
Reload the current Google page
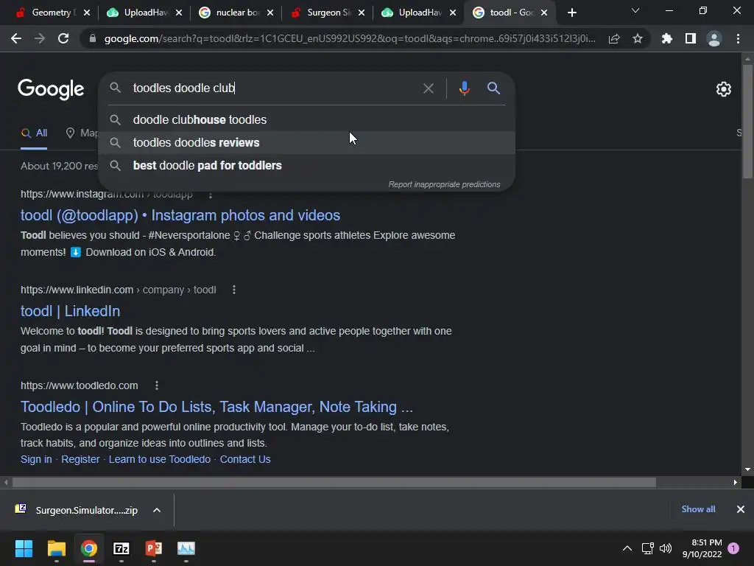click(x=63, y=38)
